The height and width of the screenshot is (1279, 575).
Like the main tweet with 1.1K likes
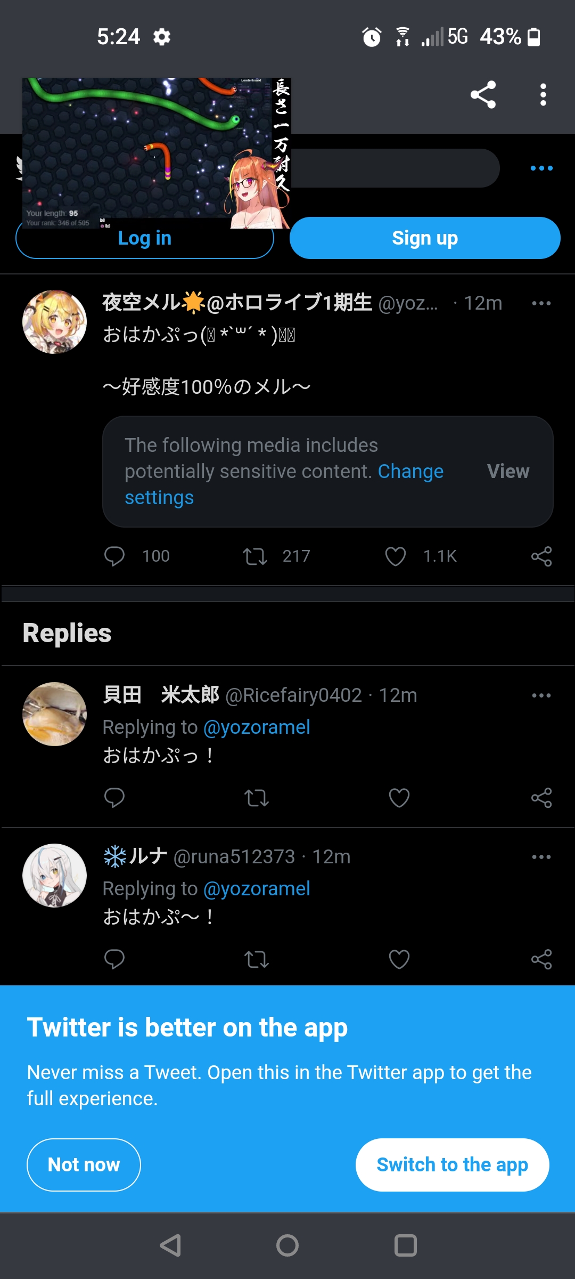(396, 556)
